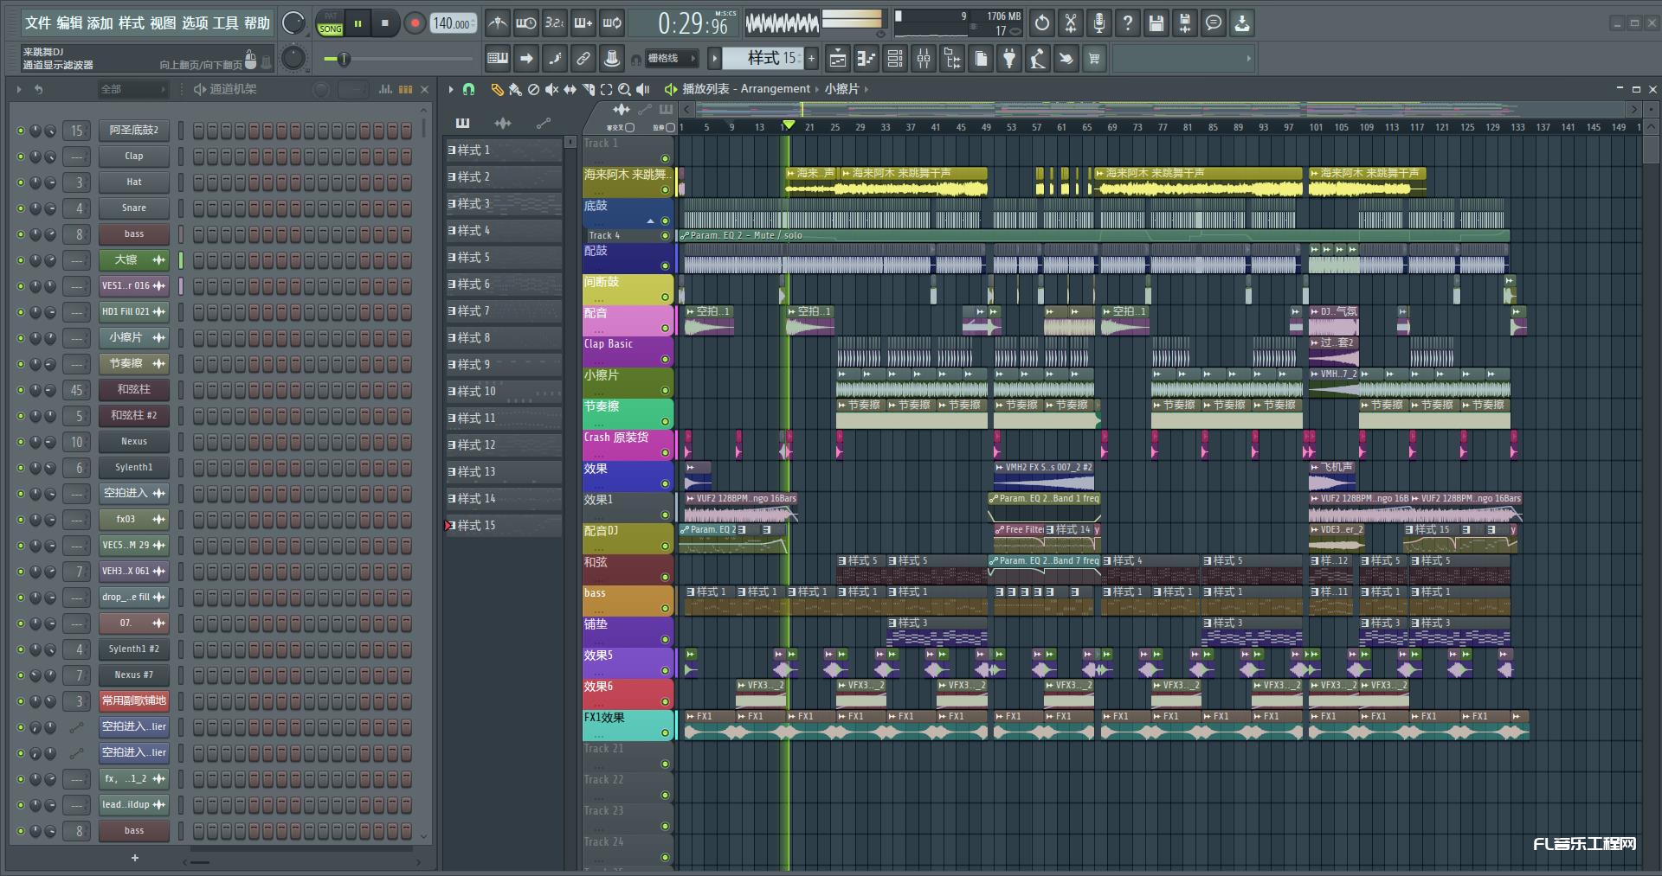The image size is (1662, 876).
Task: Toggle mute LED for Snare channel
Action: tap(21, 208)
